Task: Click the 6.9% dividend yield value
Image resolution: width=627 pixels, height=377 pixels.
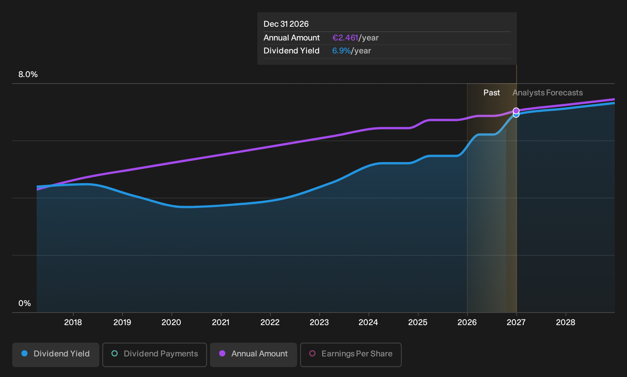Action: point(341,51)
